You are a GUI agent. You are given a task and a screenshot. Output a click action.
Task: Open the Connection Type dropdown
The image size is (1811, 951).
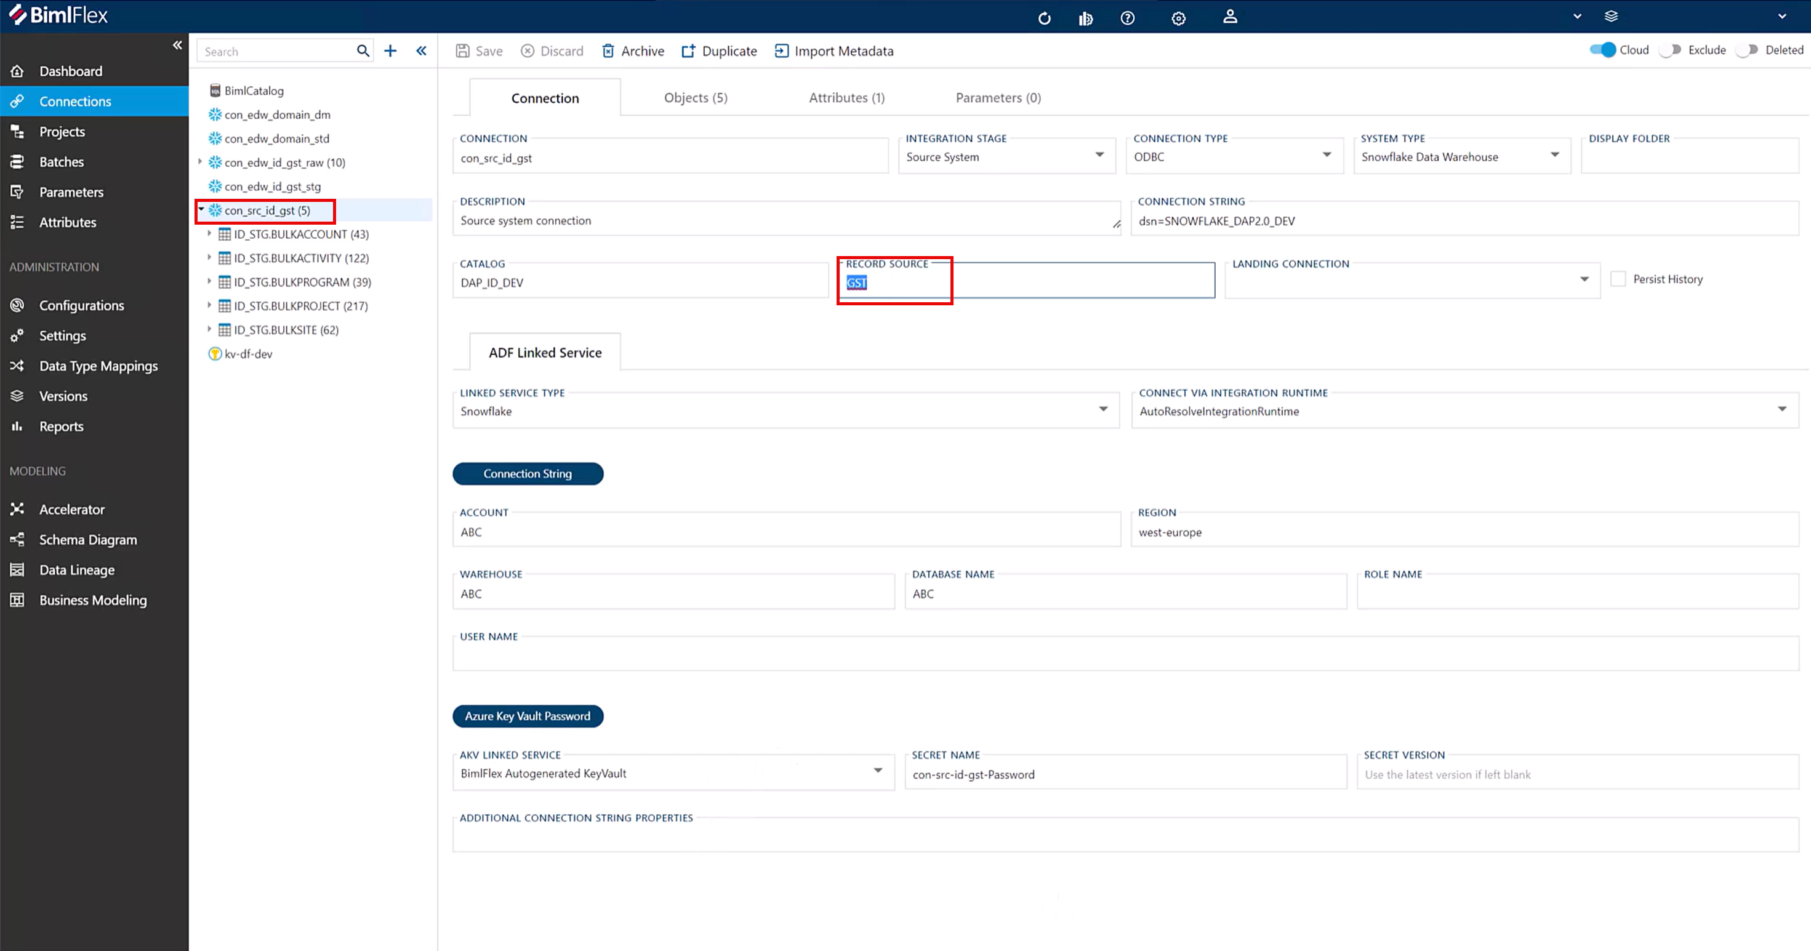pos(1234,156)
